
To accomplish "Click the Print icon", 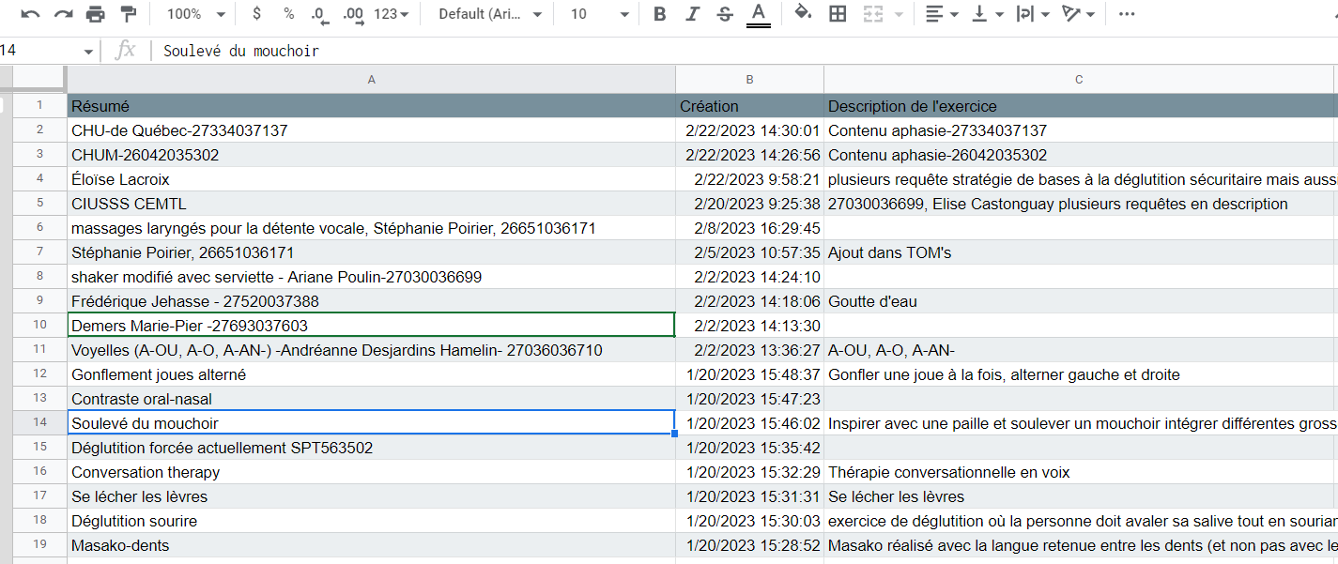I will click(x=96, y=14).
